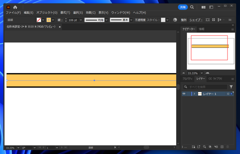Image resolution: width=240 pixels, height=154 pixels.
Task: Click the Navigator zoom out icon
Action: (x=184, y=73)
